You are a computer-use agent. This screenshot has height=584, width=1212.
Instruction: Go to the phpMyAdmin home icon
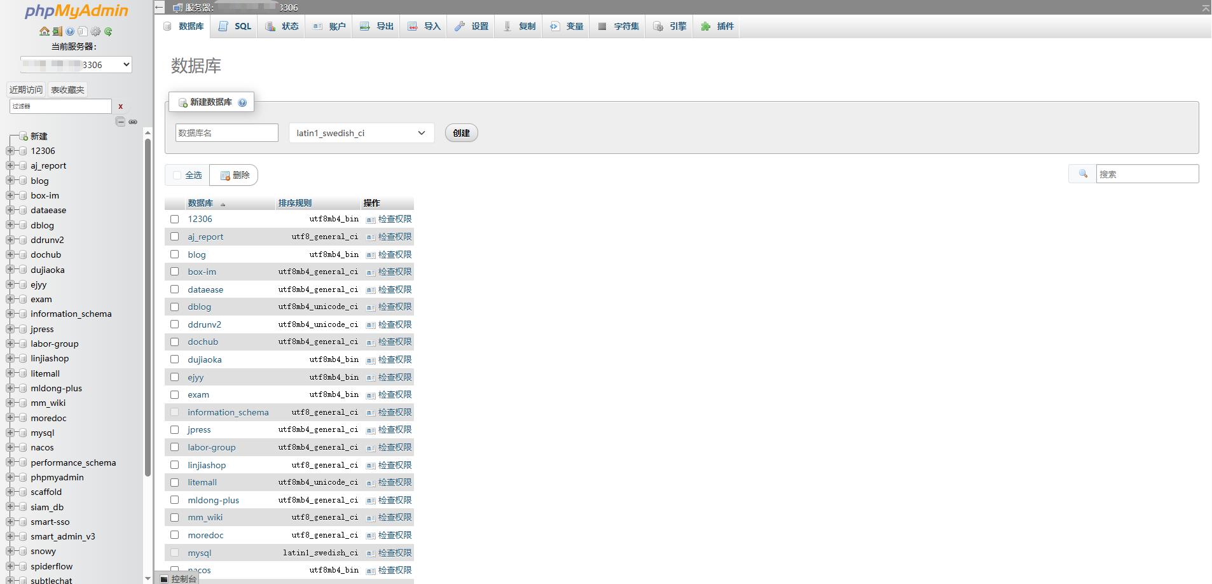pos(45,31)
